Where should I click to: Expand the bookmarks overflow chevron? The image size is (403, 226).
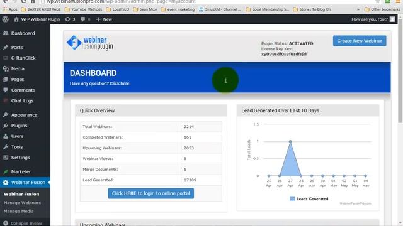358,9
